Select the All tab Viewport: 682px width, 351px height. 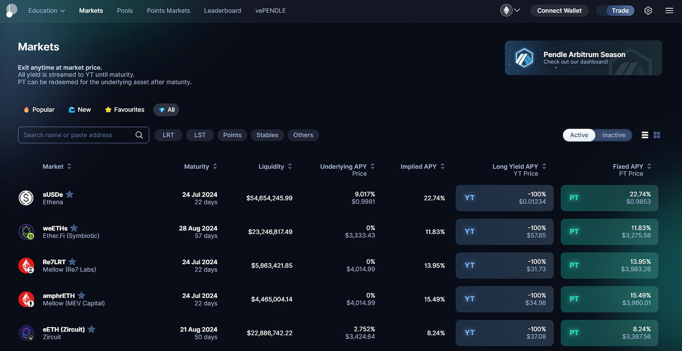166,110
